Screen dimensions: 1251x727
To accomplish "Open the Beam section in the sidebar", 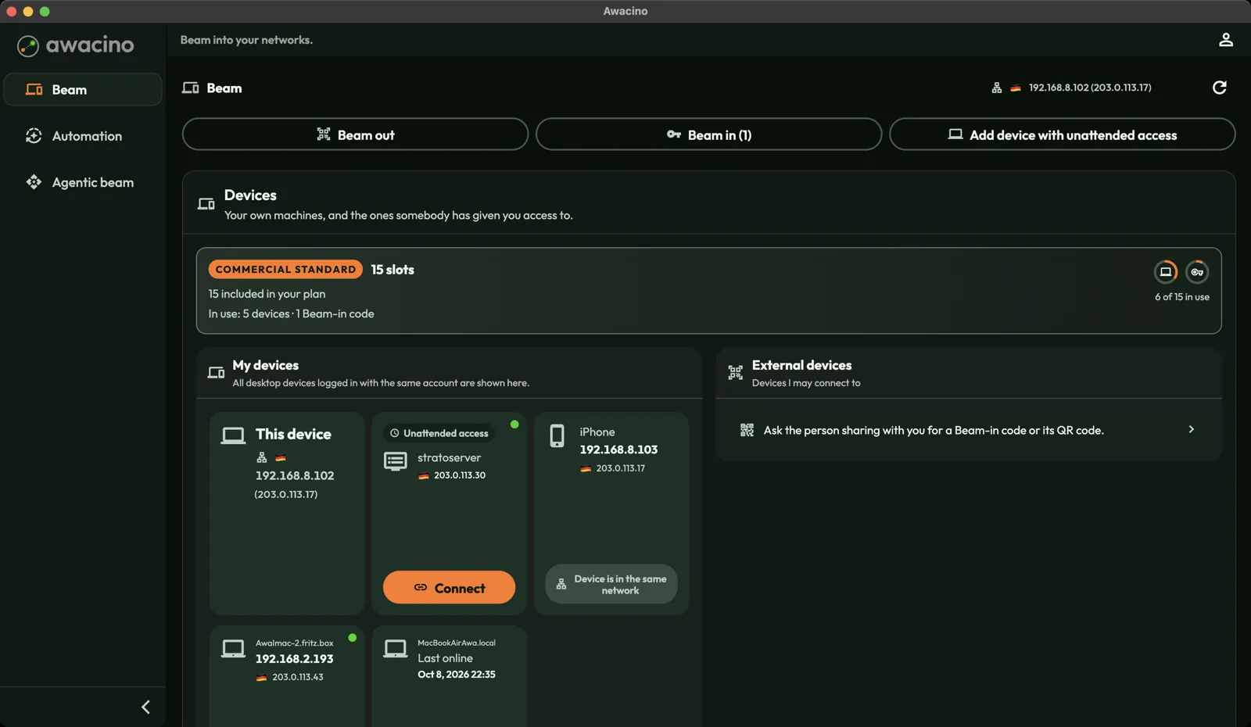I will [x=82, y=90].
